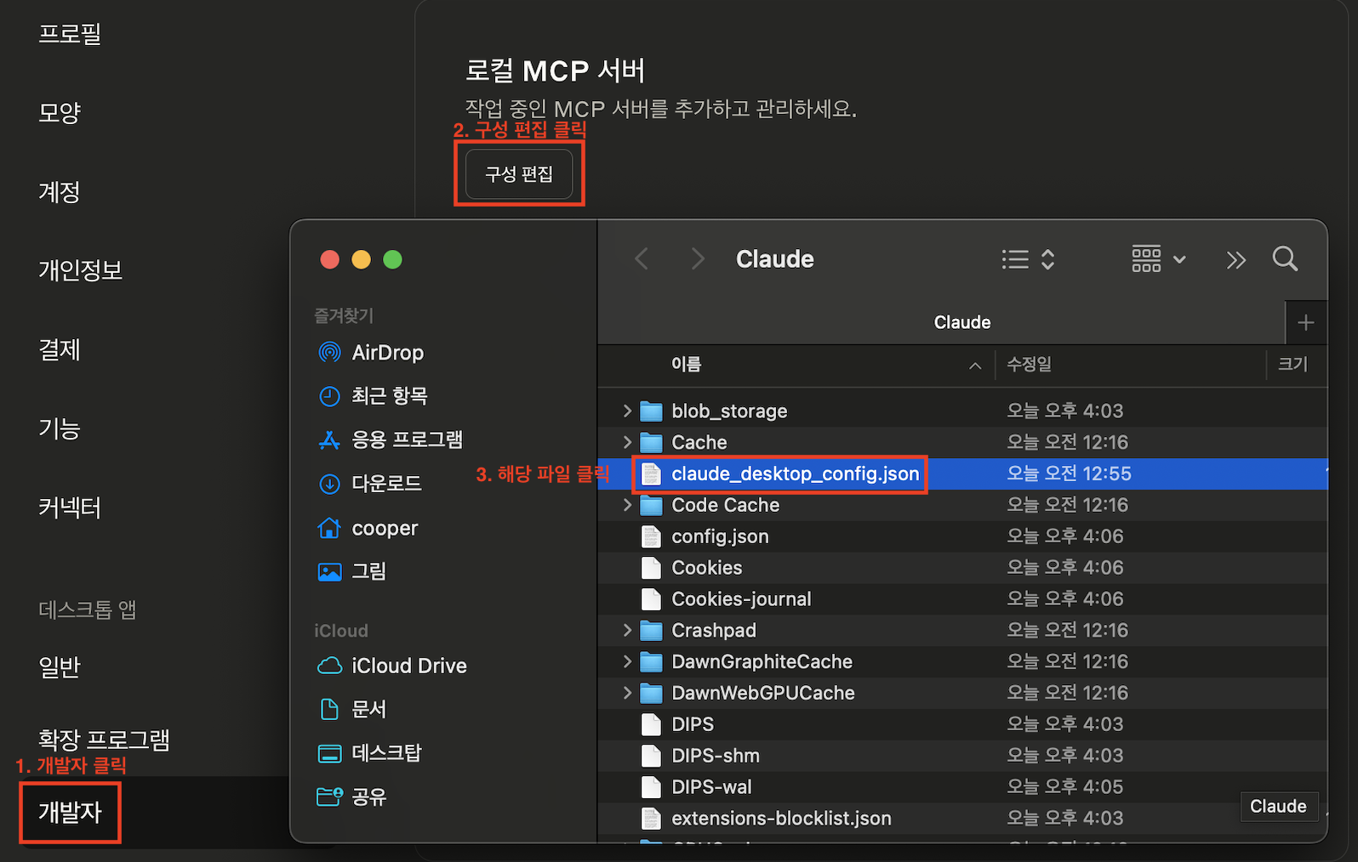This screenshot has width=1358, height=862.
Task: Select the DIPS file icon
Action: (x=651, y=724)
